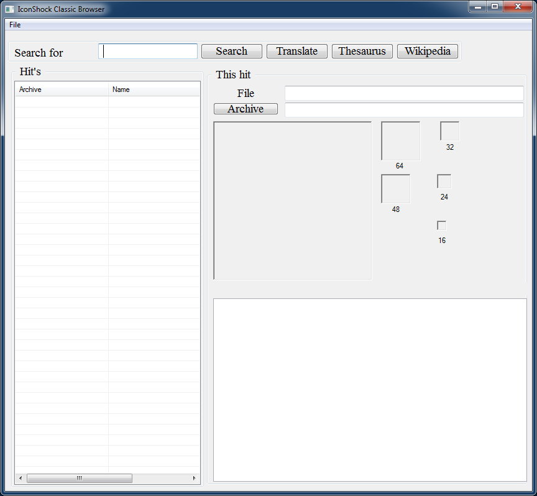
Task: Click the Search button
Action: tap(231, 52)
